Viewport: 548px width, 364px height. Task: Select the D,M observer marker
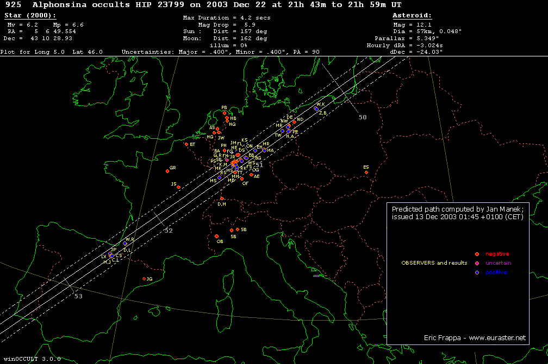click(222, 199)
